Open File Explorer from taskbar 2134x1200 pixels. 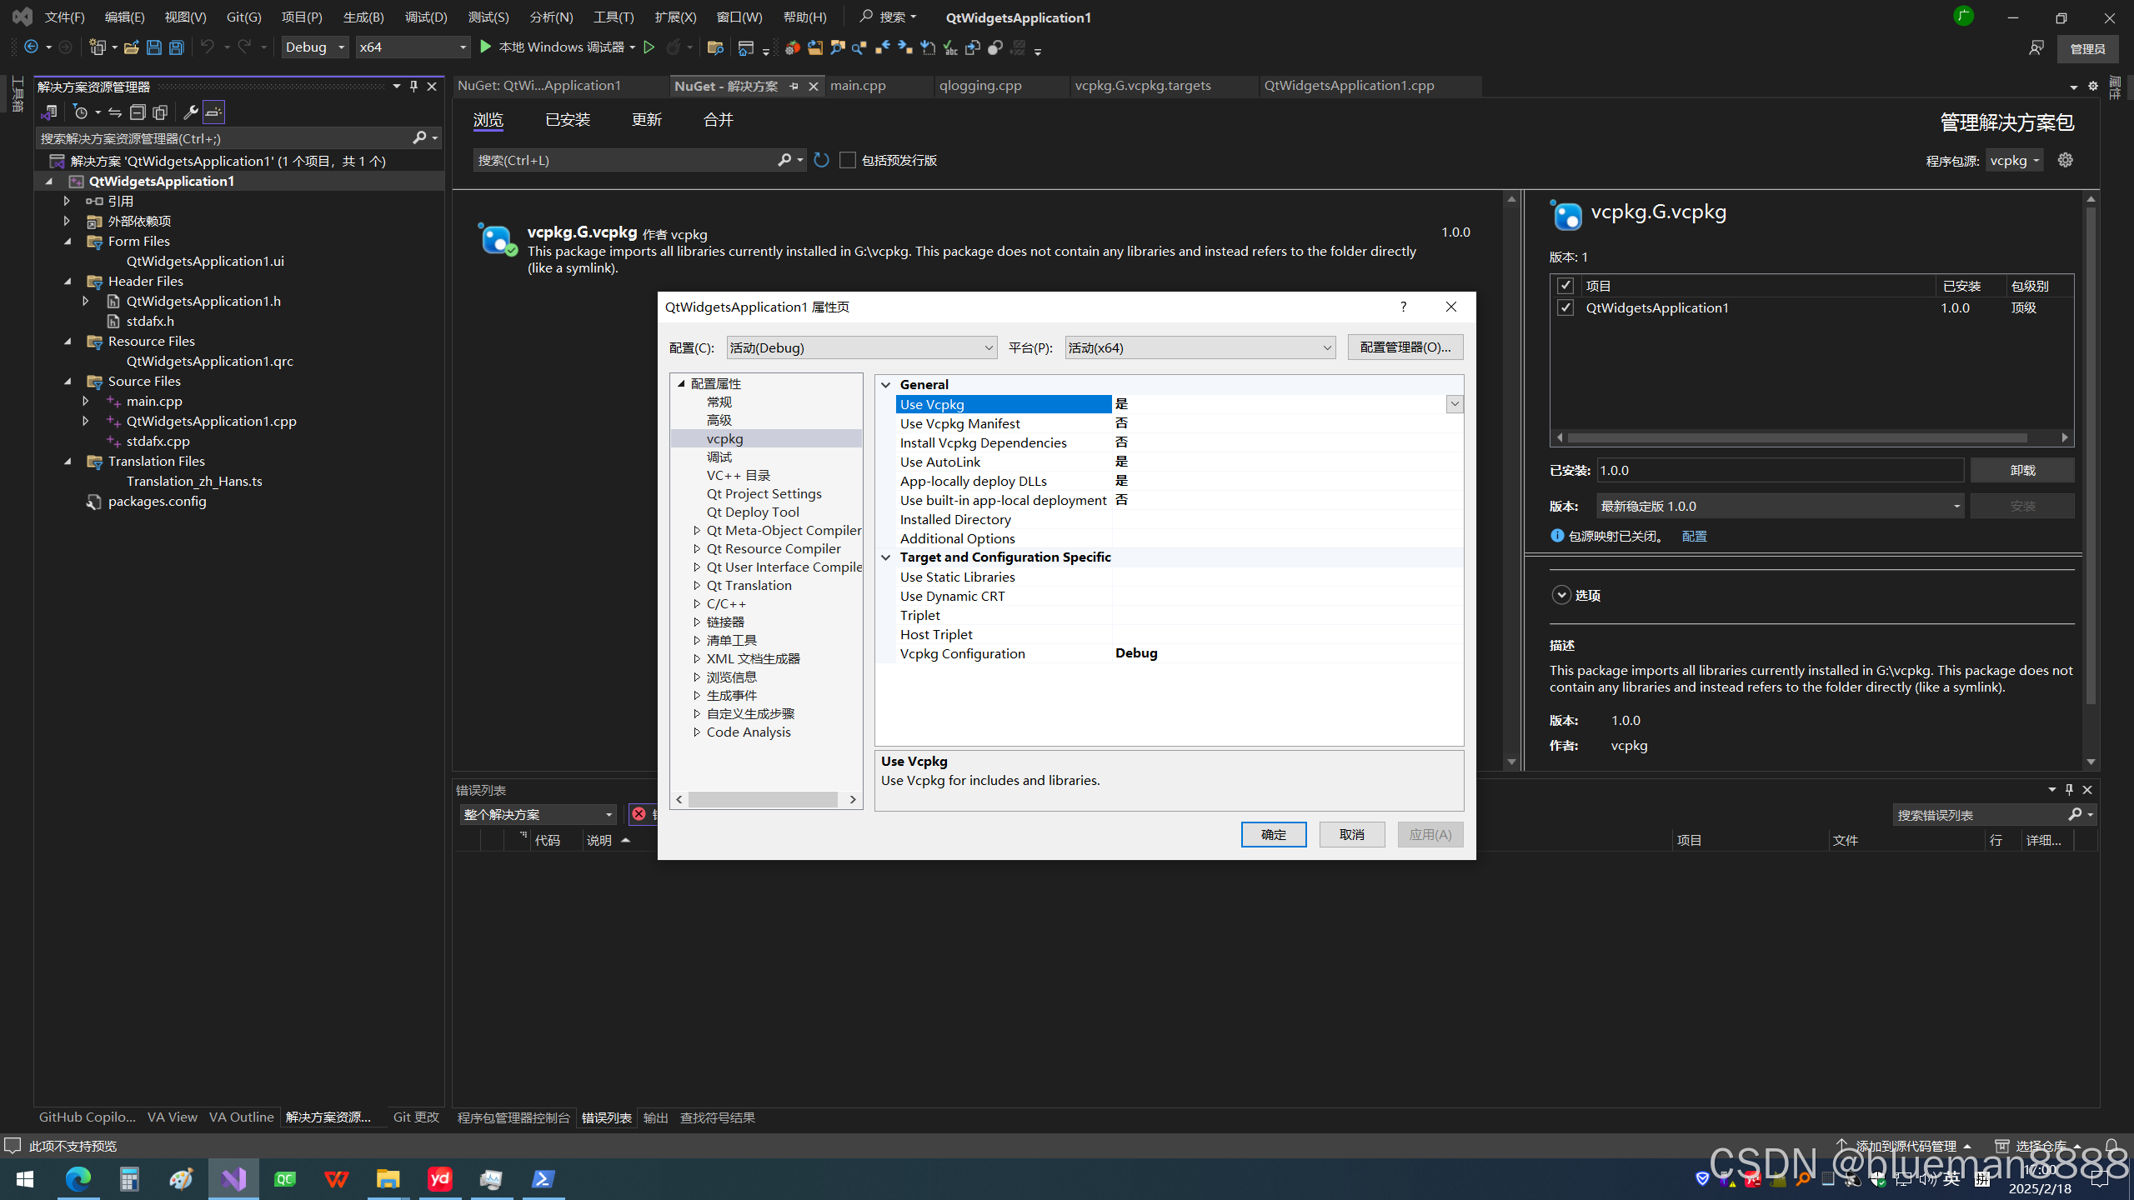[388, 1179]
